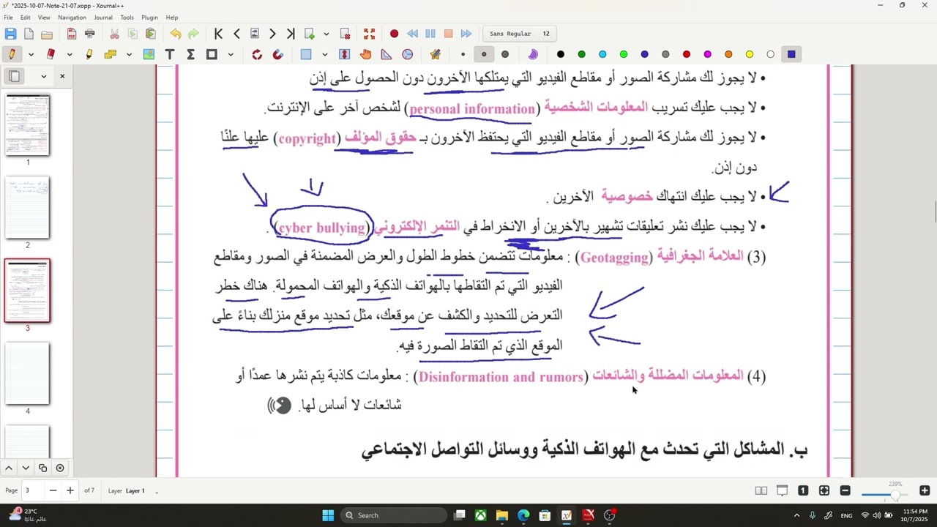
Task: Pick the yellow color swatch
Action: point(750,54)
